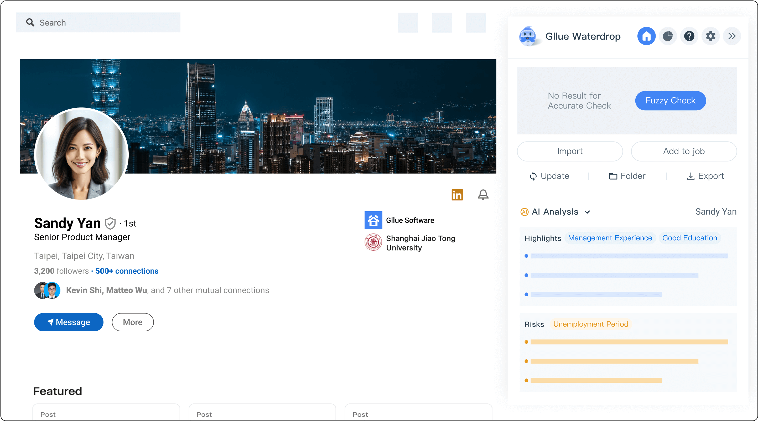Screen dimensions: 758x421
Task: Click the Message button
Action: pyautogui.click(x=69, y=322)
